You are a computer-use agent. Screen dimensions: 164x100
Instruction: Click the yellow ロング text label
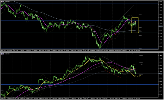[137, 76]
